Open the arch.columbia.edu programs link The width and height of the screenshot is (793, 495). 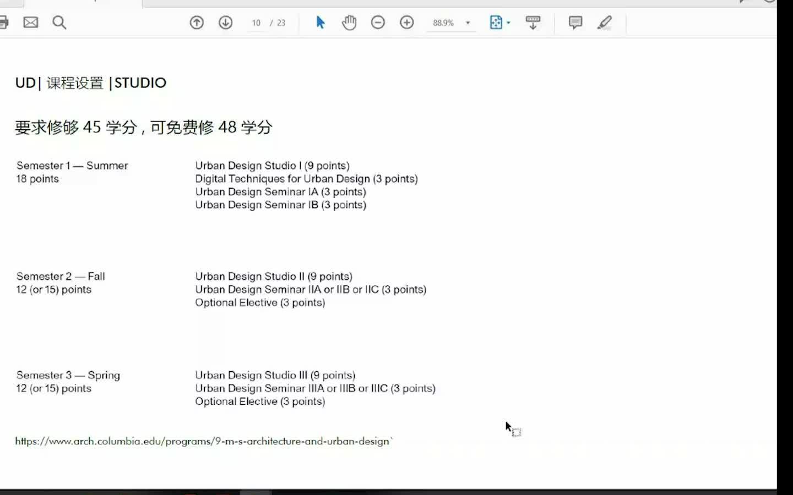coord(204,441)
